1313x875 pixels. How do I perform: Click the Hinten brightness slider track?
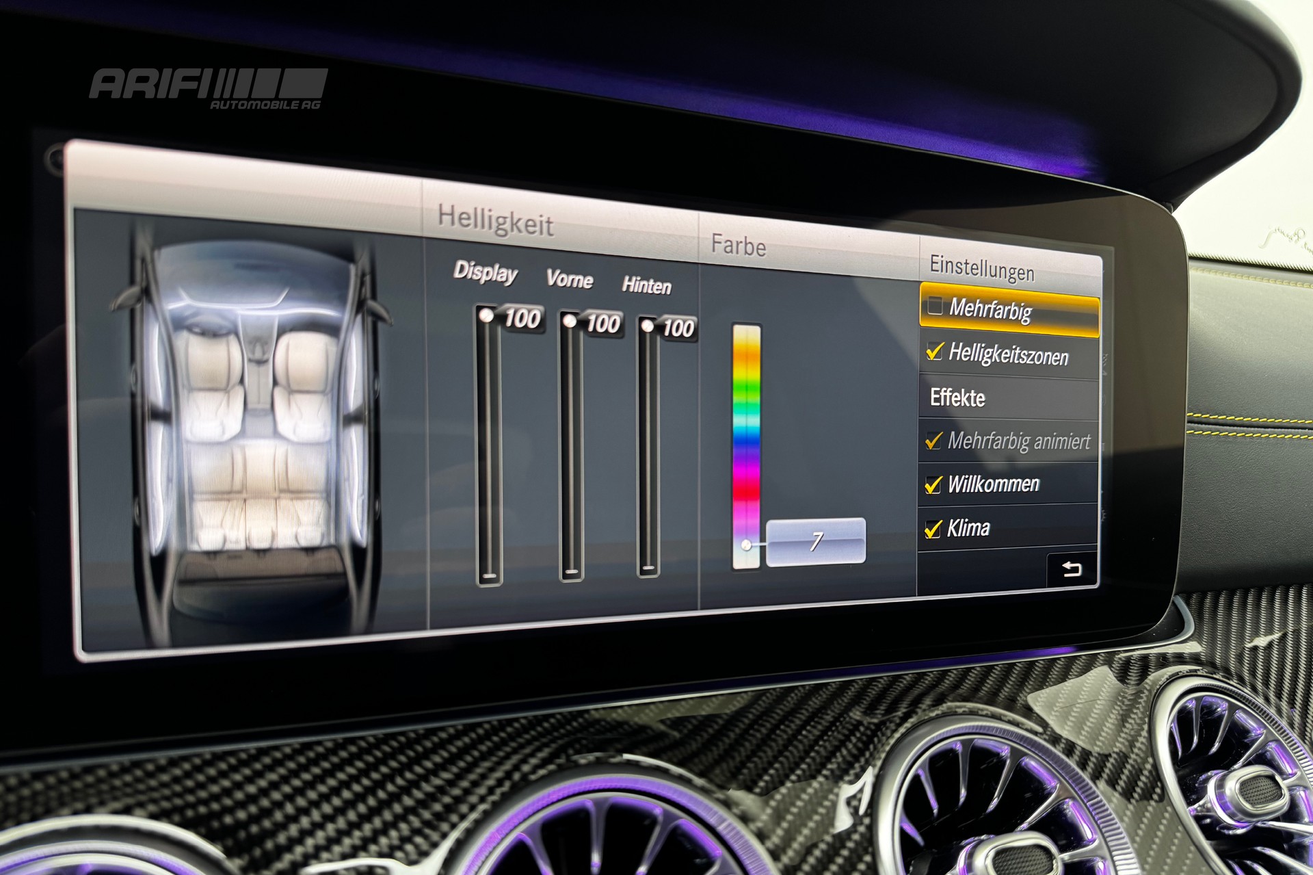pyautogui.click(x=648, y=447)
